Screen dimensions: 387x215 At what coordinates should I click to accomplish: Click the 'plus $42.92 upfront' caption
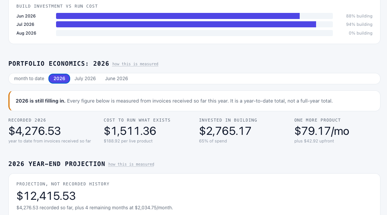coord(314,141)
